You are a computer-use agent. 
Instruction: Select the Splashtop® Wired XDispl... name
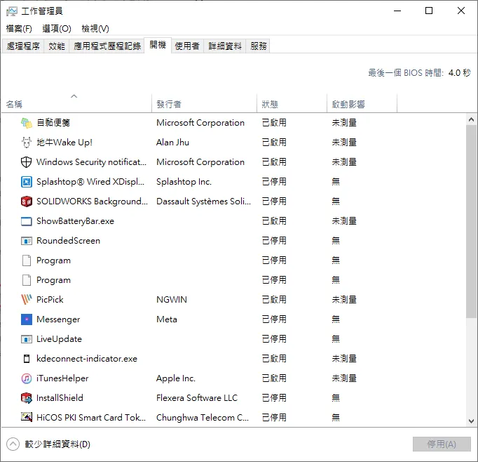click(90, 182)
